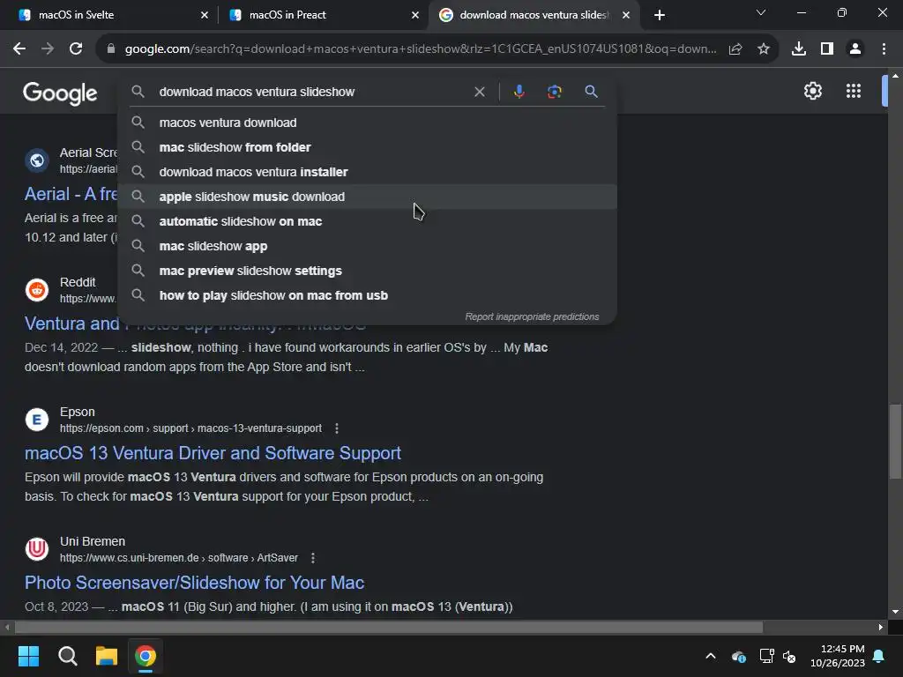The width and height of the screenshot is (903, 677).
Task: Open tab search chevron
Action: tap(761, 12)
